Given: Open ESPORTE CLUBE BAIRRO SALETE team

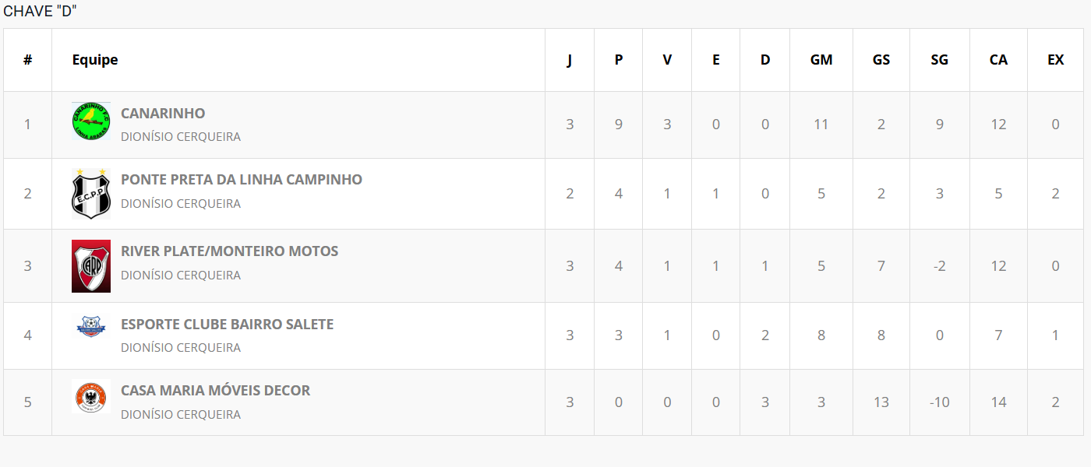Looking at the screenshot, I should [227, 325].
